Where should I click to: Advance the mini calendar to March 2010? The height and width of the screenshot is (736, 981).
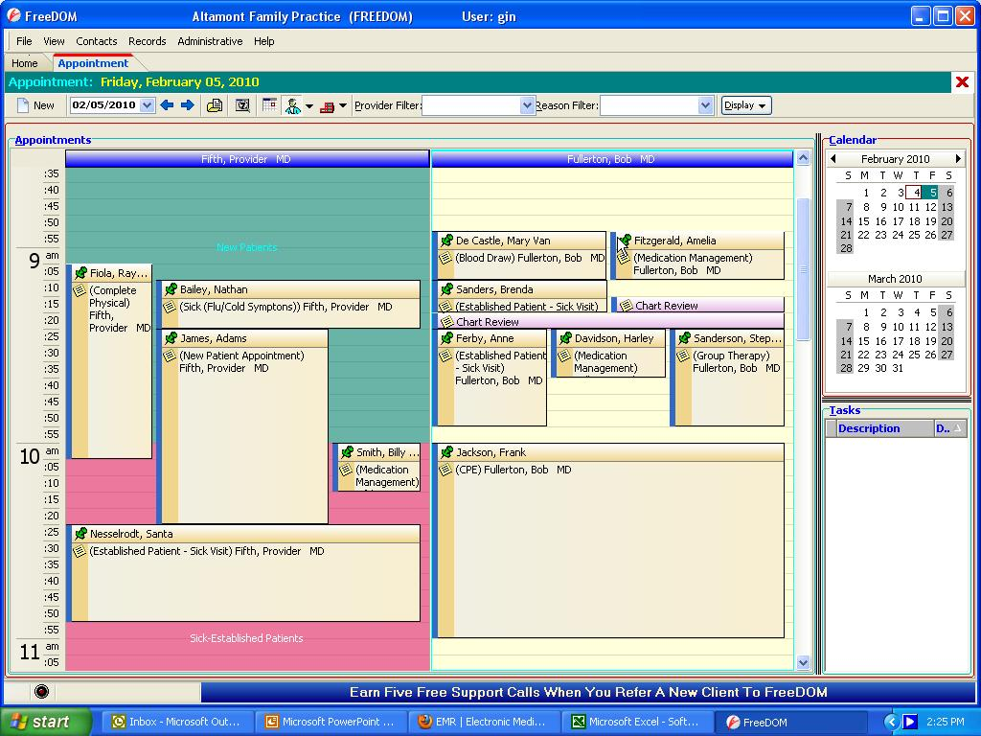[958, 158]
